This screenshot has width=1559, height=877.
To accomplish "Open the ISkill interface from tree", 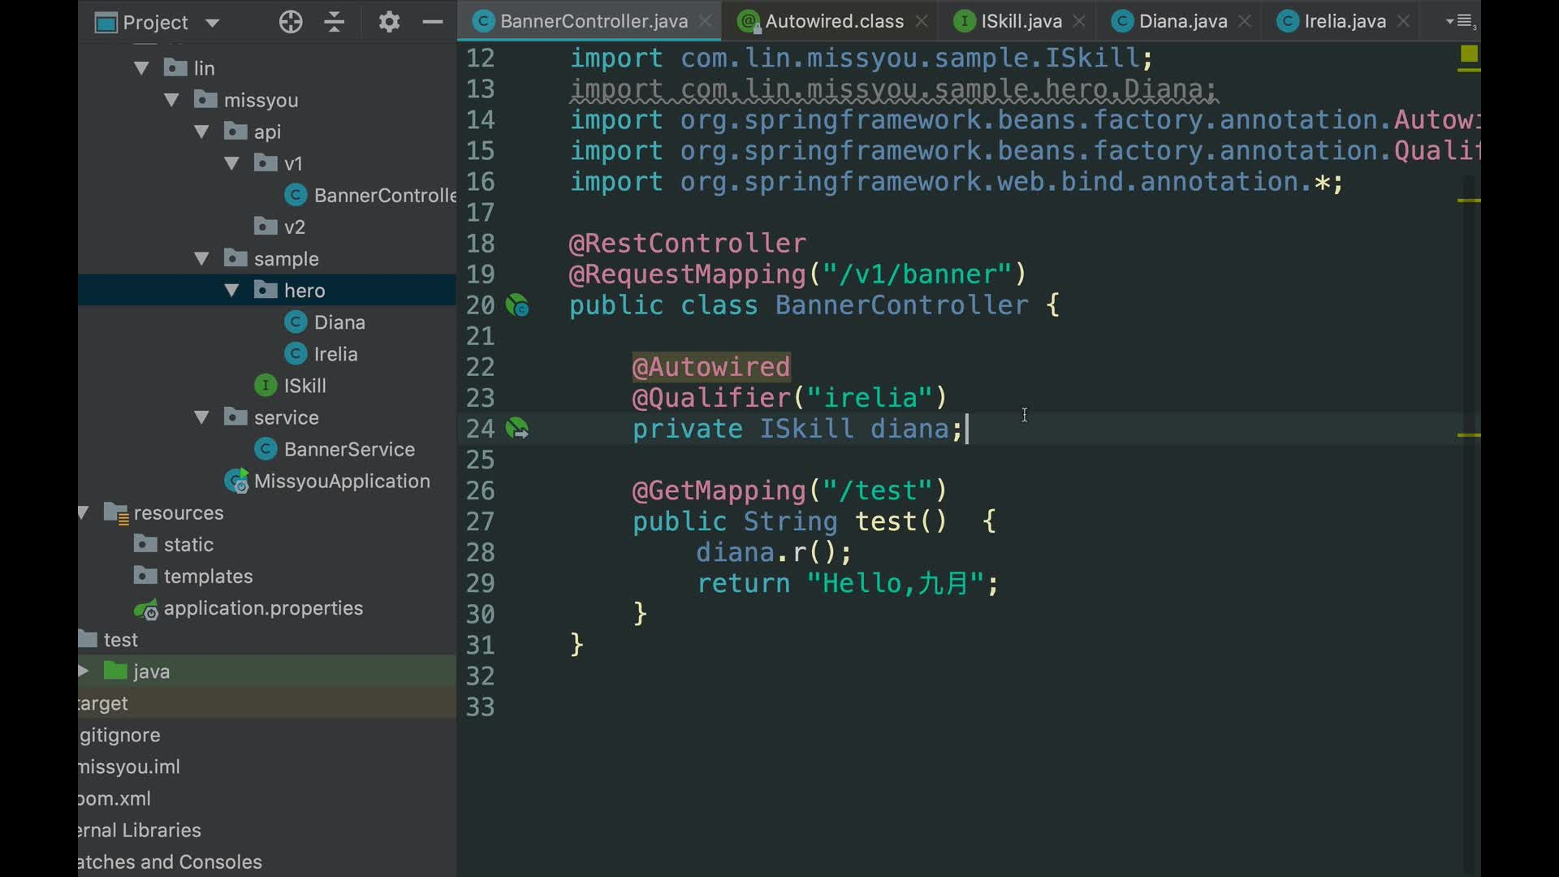I will (x=304, y=386).
